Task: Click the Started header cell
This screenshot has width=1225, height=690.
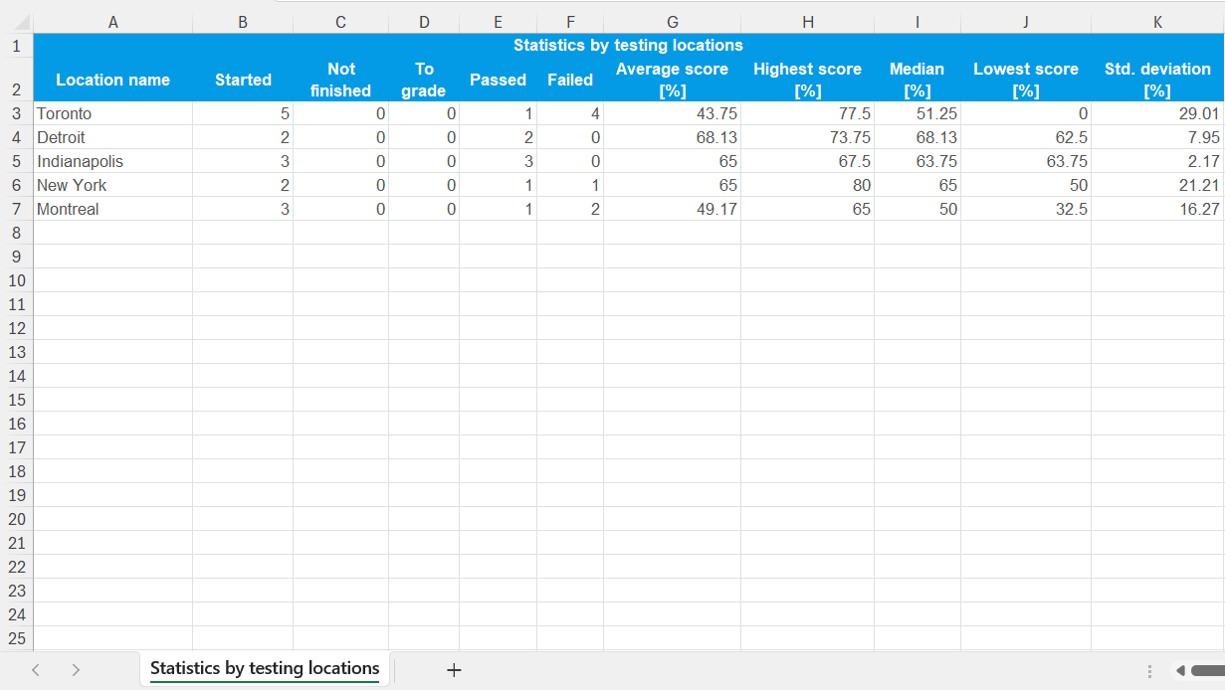Action: pyautogui.click(x=243, y=80)
